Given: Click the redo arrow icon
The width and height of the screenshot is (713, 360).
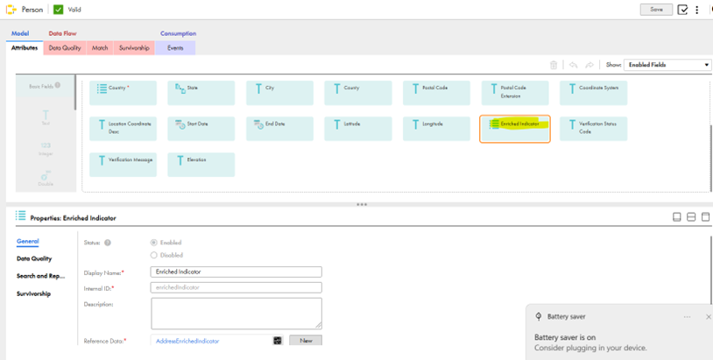Looking at the screenshot, I should (589, 65).
